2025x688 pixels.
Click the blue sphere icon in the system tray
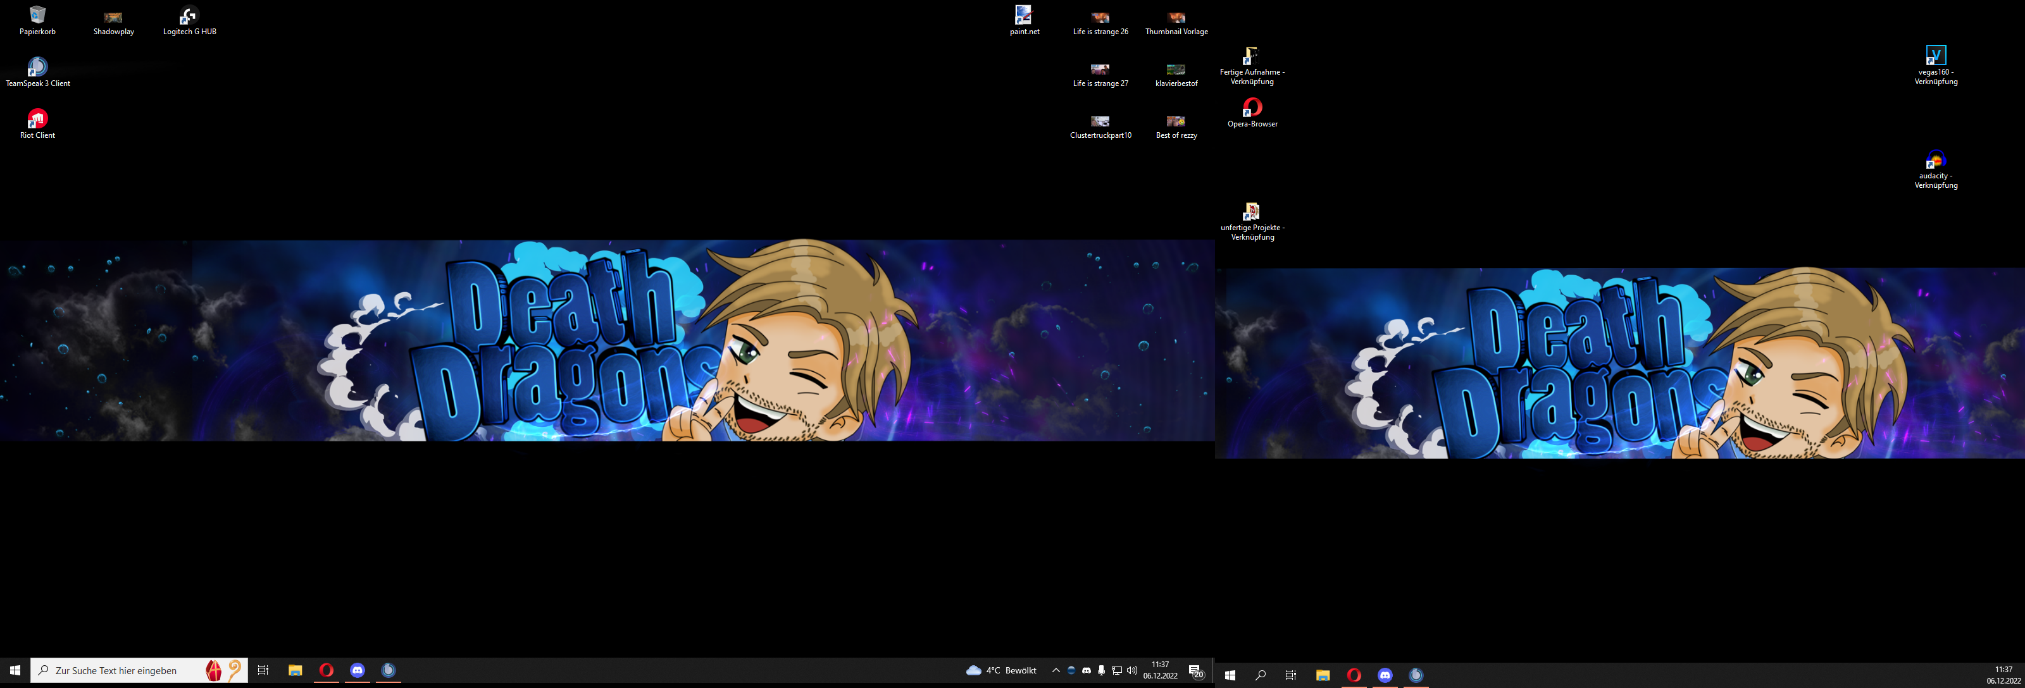coord(1071,670)
